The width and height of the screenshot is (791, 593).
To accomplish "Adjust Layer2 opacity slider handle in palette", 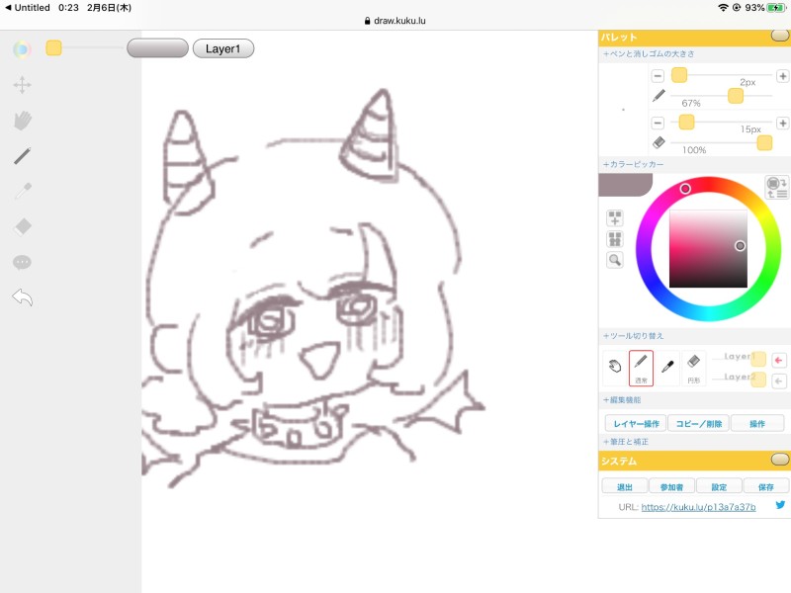I will click(758, 380).
